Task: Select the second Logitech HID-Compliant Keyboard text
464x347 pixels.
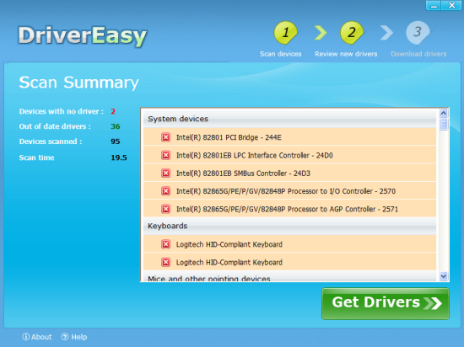Action: point(229,263)
